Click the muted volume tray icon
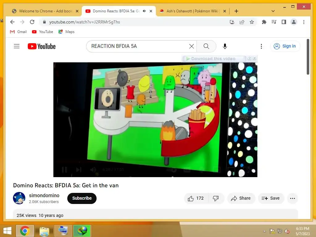 (287, 231)
